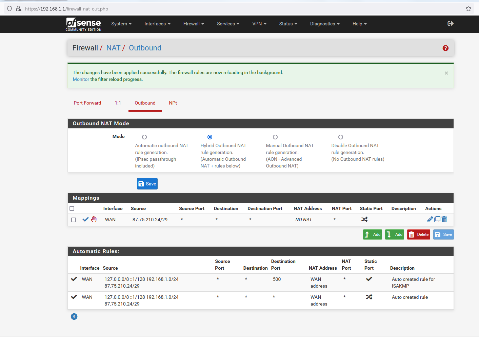This screenshot has height=337, width=479.
Task: Click static port checkmark for ISAKMP rule
Action: (369, 279)
